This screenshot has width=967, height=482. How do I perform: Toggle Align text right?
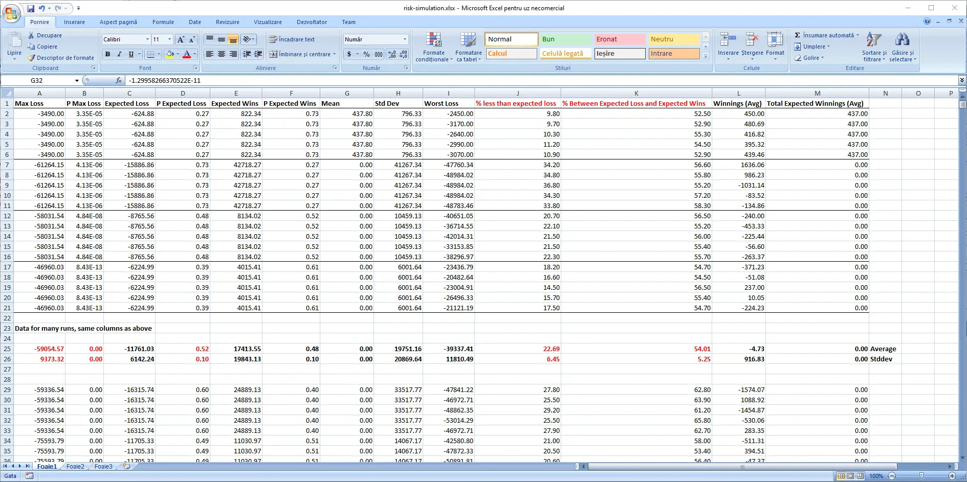pos(233,54)
